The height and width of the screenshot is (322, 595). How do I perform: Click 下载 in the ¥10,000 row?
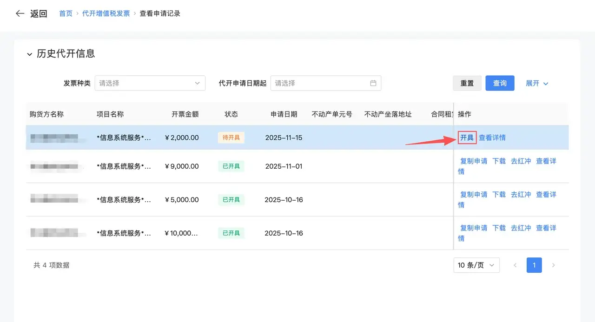point(499,228)
